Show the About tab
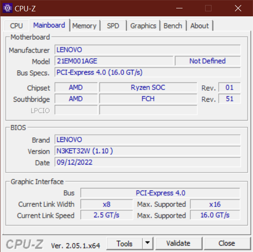This screenshot has height=252, width=253. [x=200, y=26]
